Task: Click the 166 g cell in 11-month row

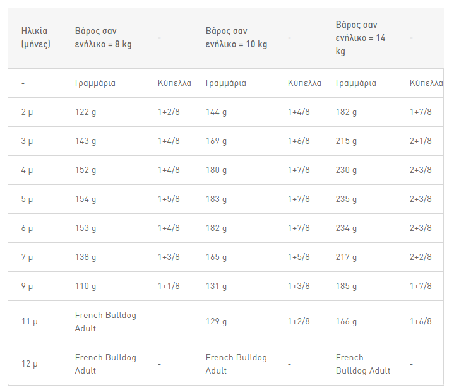Action: pyautogui.click(x=346, y=321)
